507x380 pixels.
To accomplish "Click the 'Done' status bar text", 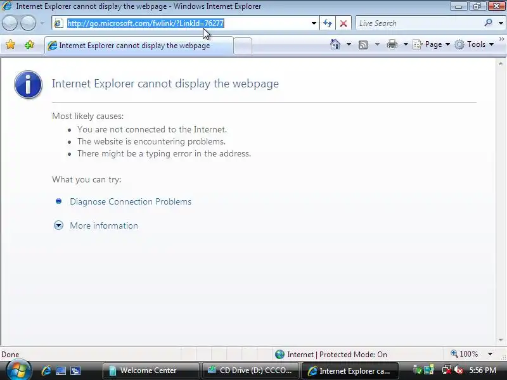I will tap(10, 355).
